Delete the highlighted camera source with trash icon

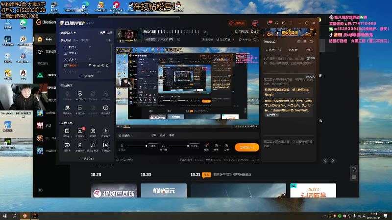(107, 66)
